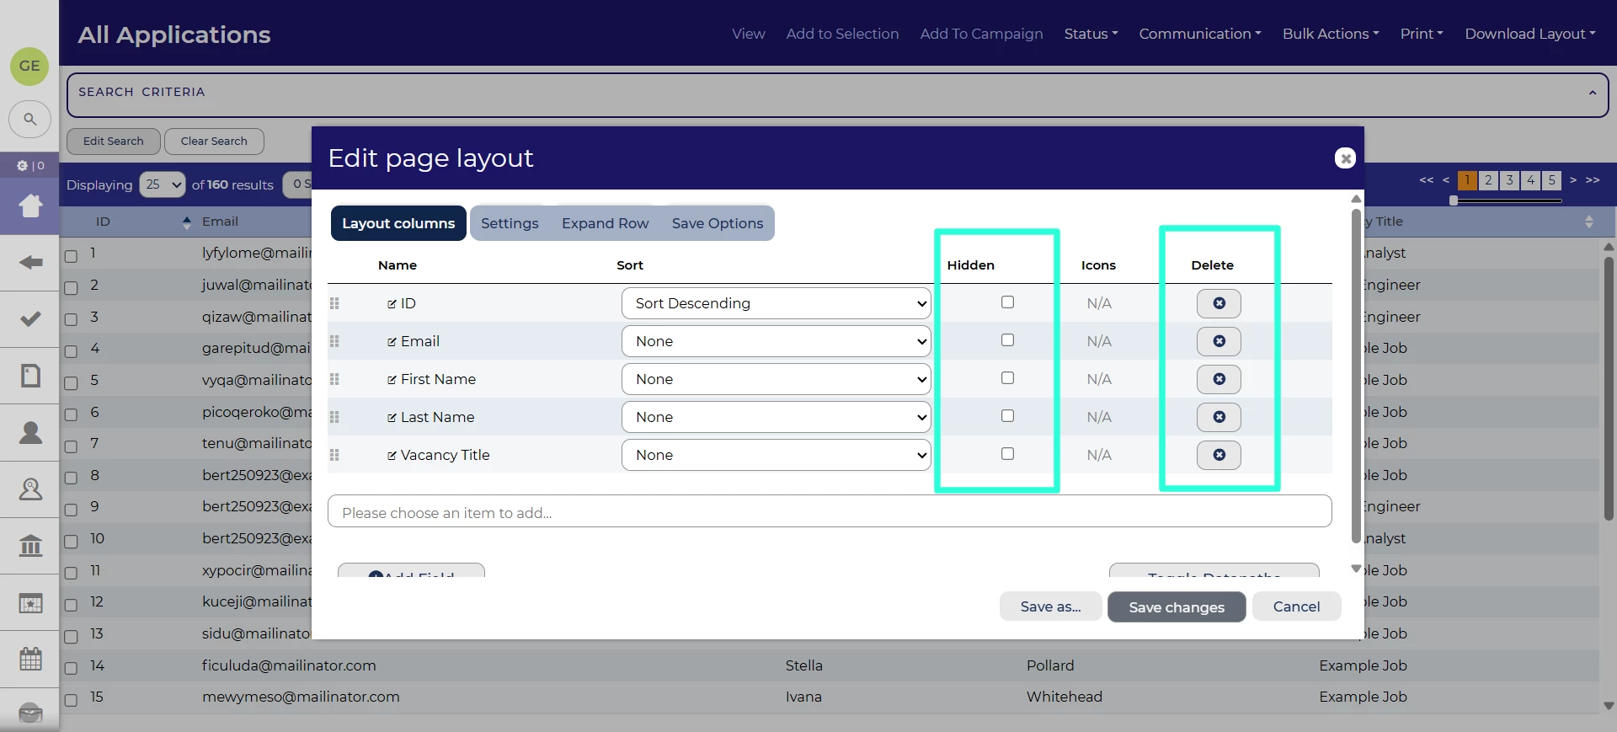Viewport: 1617px width, 732px height.
Task: Close the Edit page layout dialog
Action: click(1345, 158)
